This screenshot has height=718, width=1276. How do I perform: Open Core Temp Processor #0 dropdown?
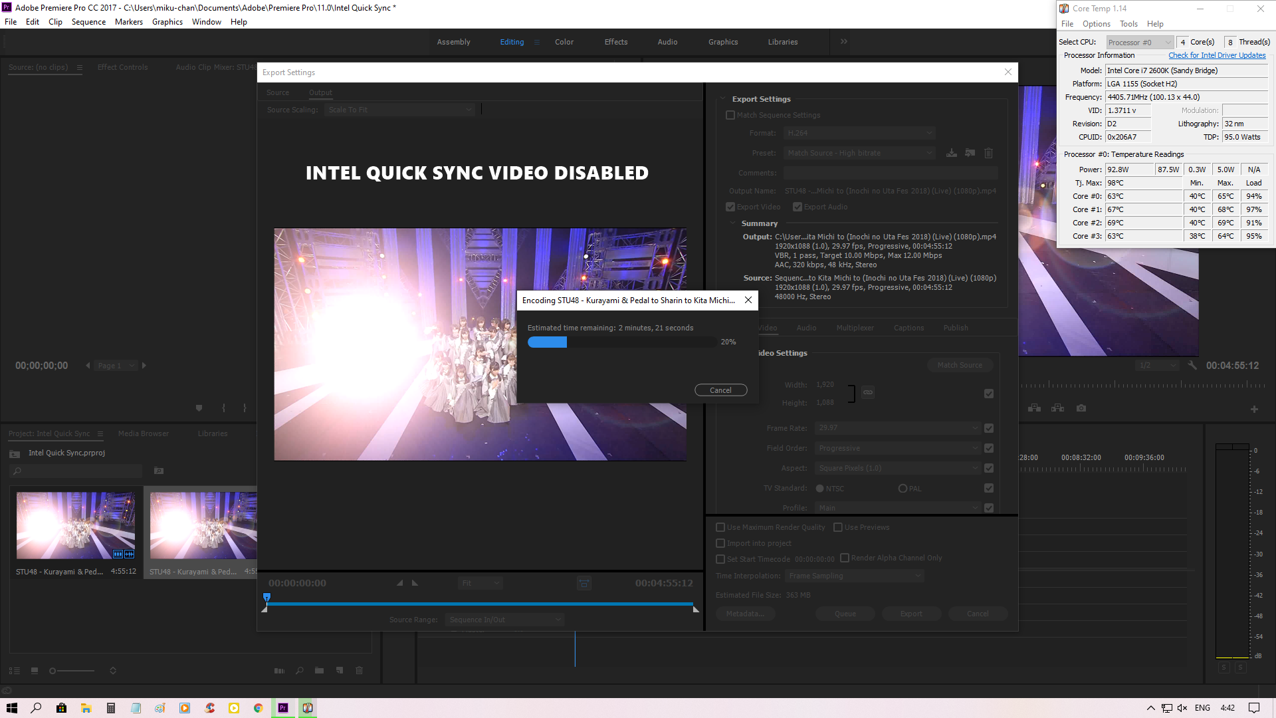[1140, 42]
